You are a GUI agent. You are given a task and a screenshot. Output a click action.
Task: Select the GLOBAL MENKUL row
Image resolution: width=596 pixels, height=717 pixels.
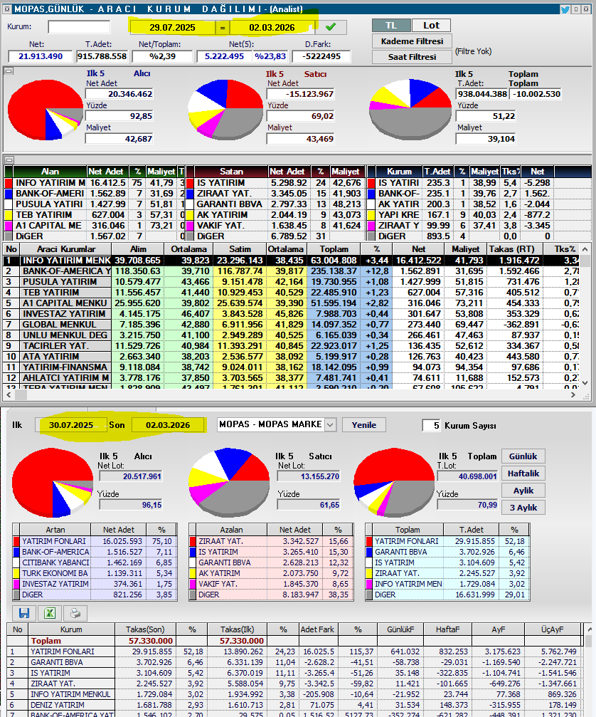click(292, 324)
